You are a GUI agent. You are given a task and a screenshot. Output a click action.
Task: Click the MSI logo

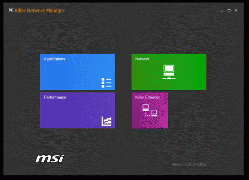click(50, 159)
